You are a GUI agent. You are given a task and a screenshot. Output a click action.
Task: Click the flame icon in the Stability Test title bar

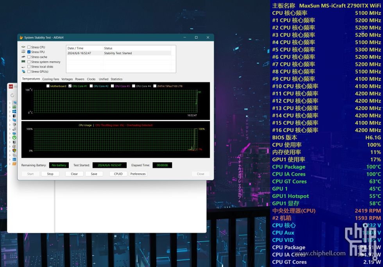(x=21, y=37)
